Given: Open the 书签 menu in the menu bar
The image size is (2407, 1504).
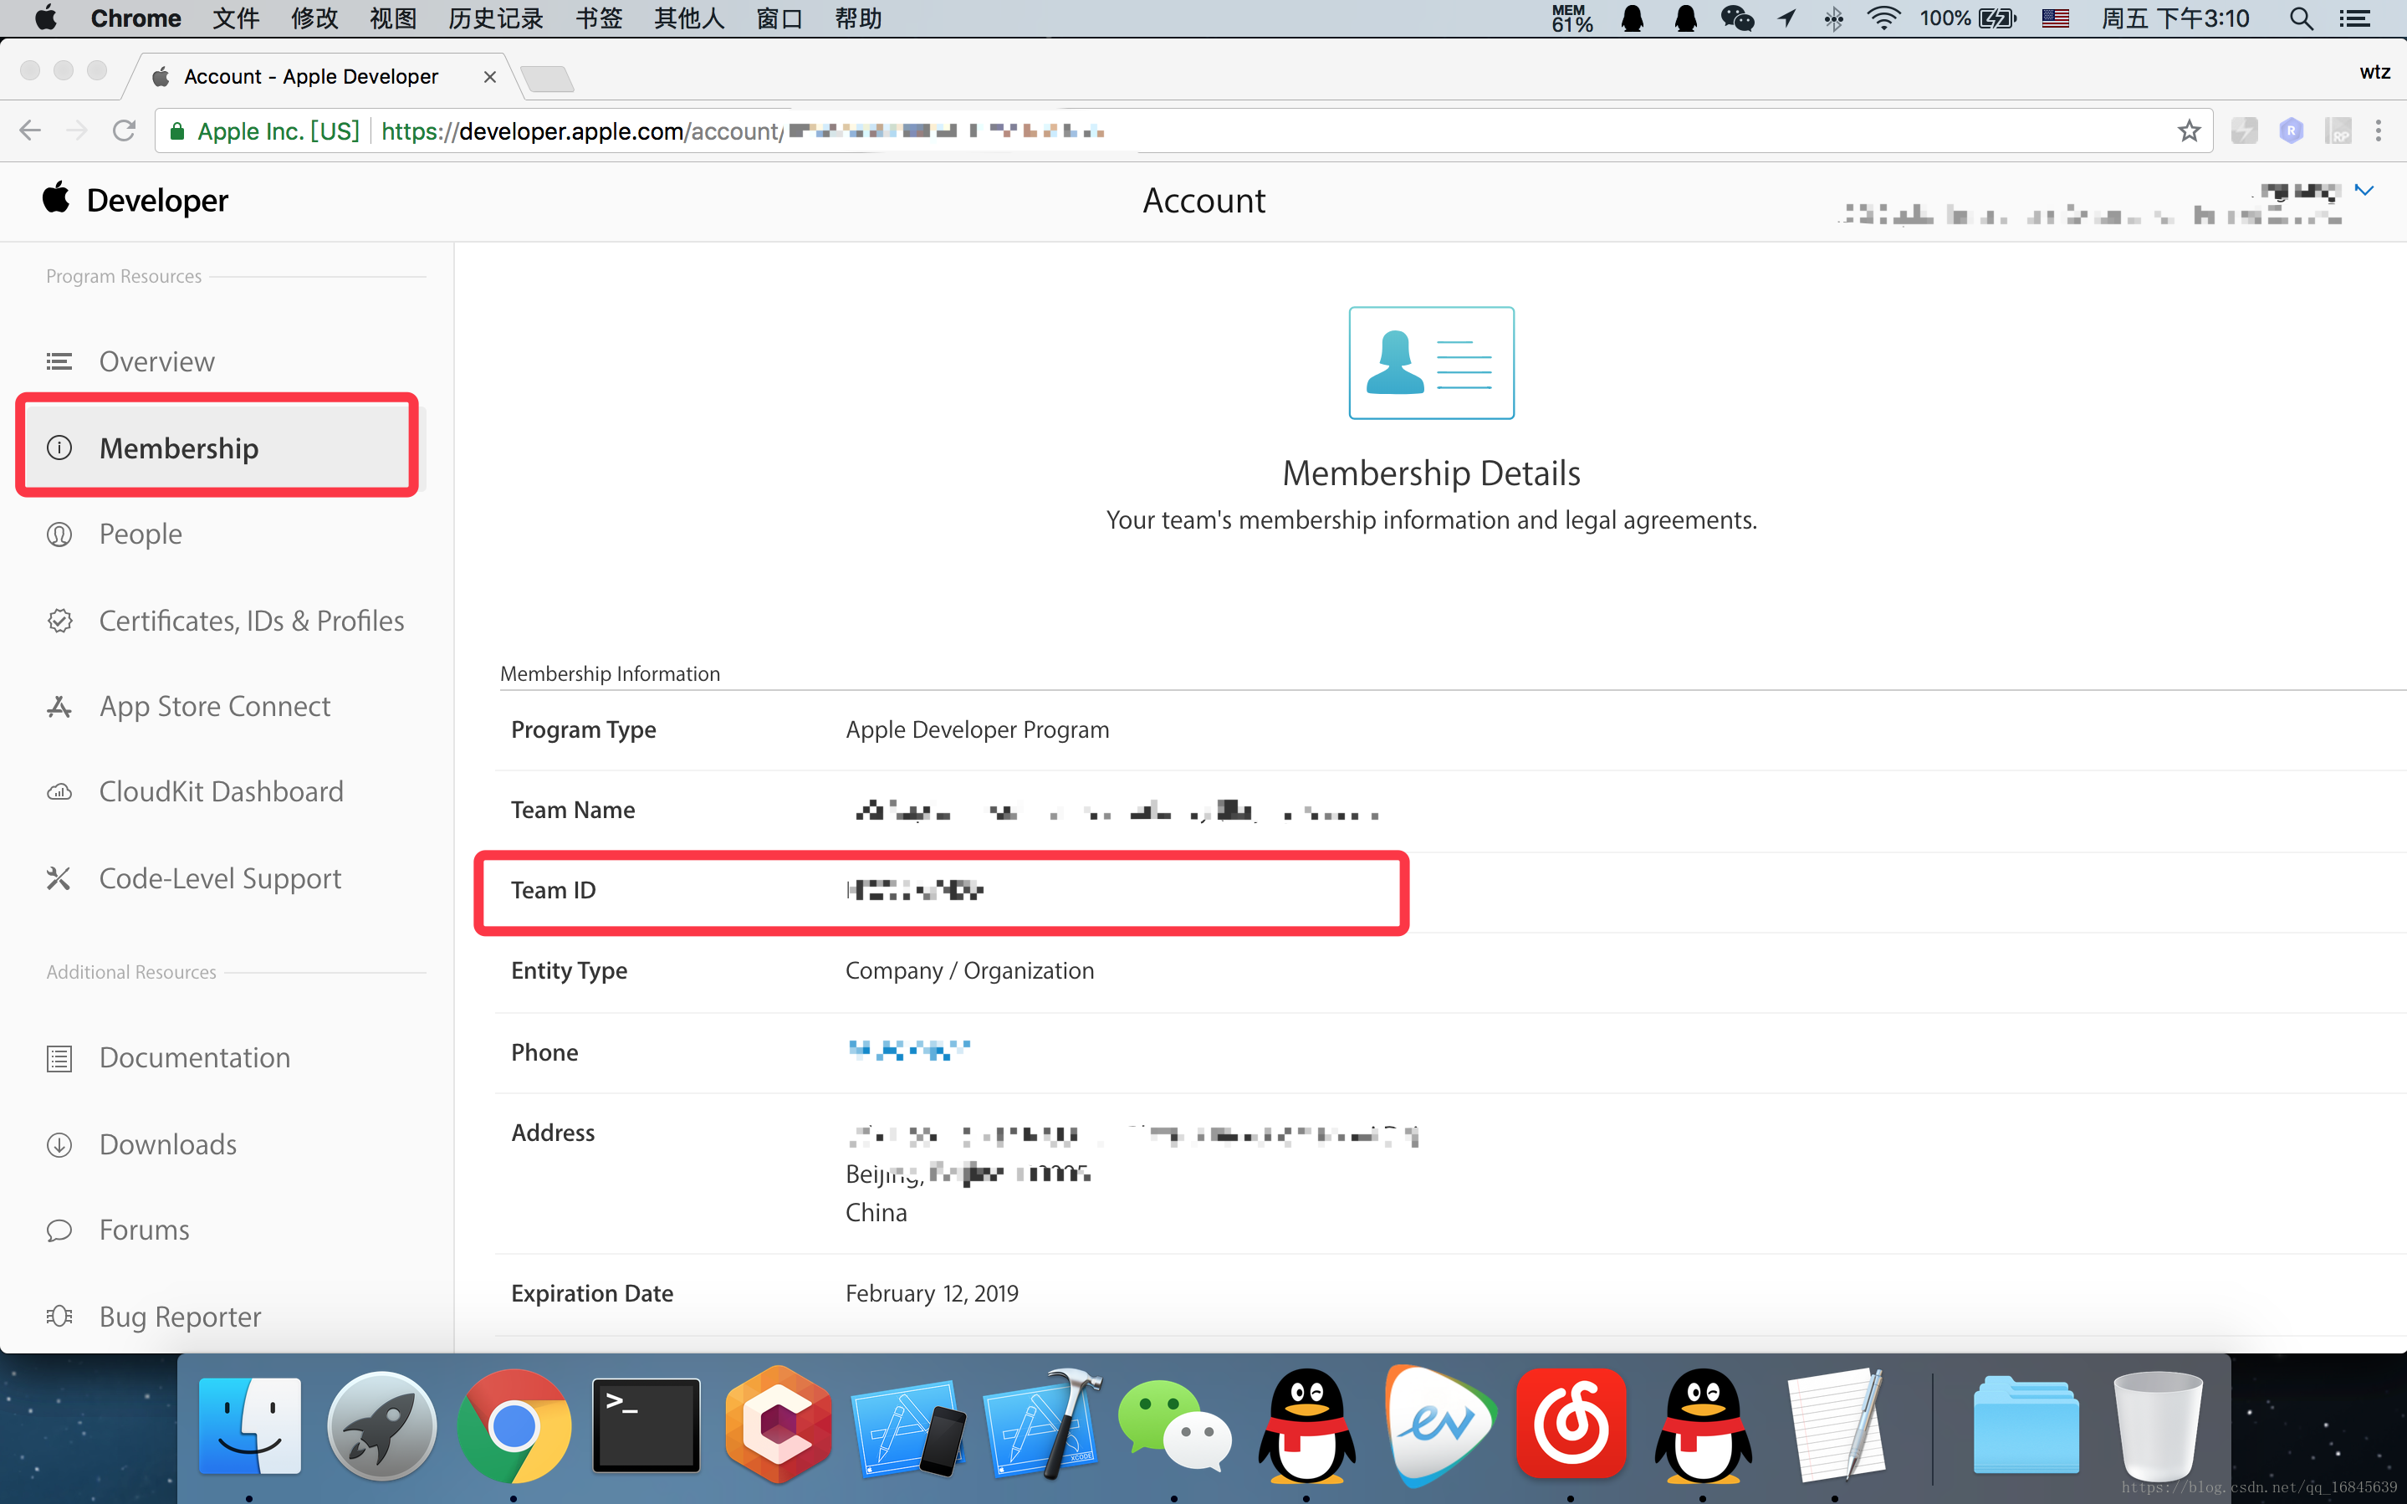Looking at the screenshot, I should [599, 19].
